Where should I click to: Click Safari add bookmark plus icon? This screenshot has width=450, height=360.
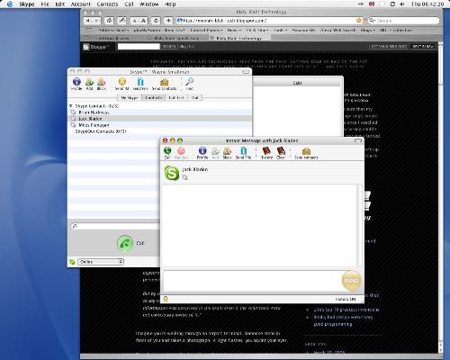coord(168,21)
